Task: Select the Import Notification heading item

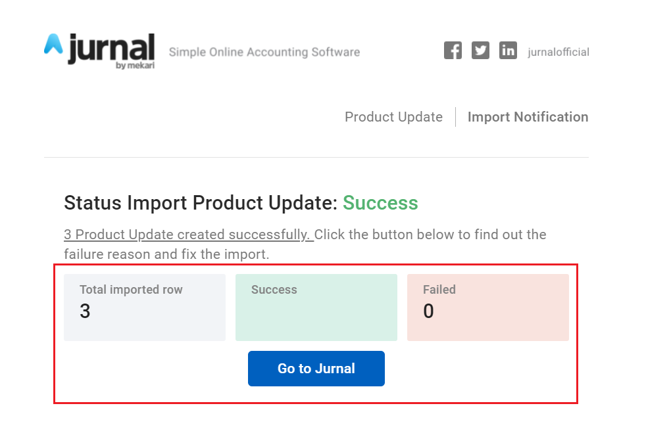Action: [528, 117]
